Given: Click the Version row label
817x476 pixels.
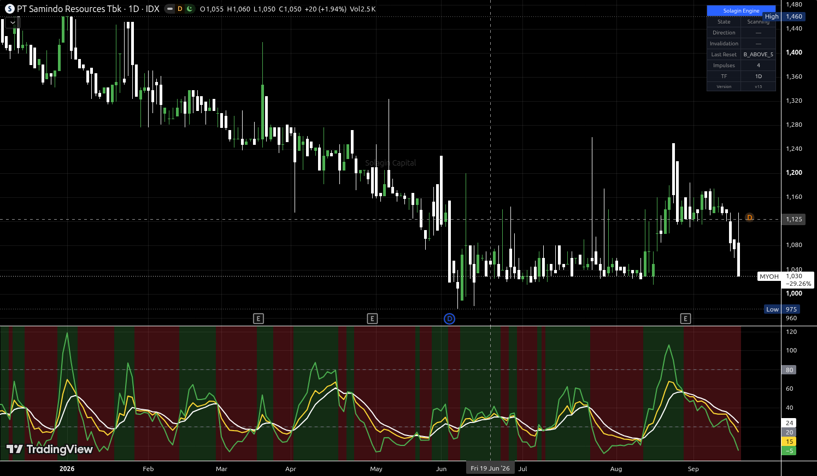Looking at the screenshot, I should click(724, 86).
